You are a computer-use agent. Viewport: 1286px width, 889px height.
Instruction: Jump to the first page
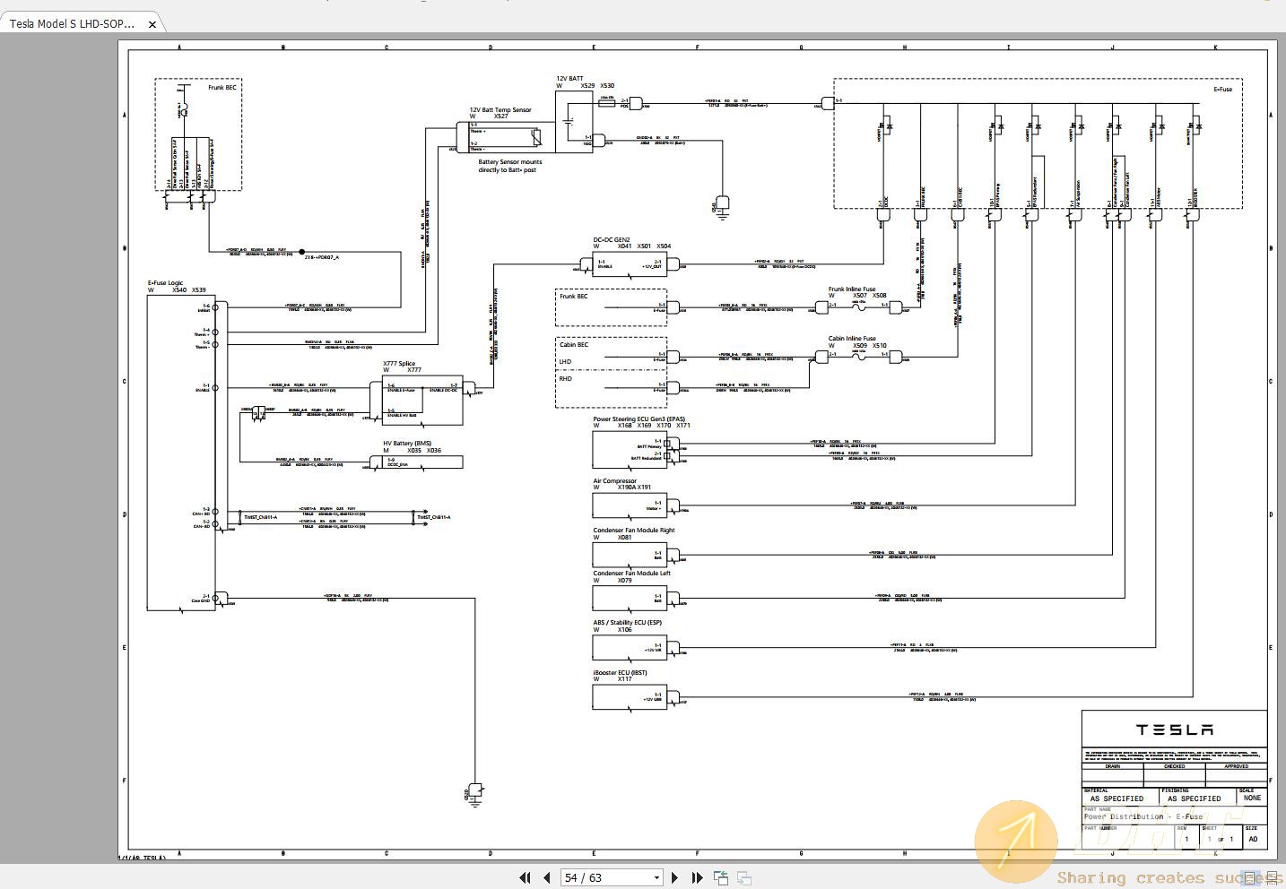[525, 878]
